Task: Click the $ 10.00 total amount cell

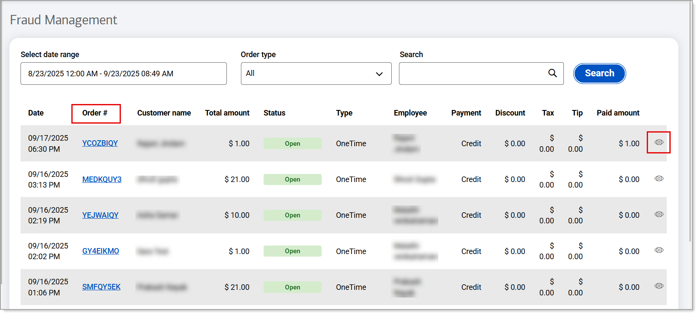Action: (x=237, y=215)
